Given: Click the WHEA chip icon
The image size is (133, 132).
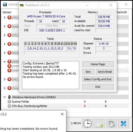Looking at the screenshot, I should [9, 97].
